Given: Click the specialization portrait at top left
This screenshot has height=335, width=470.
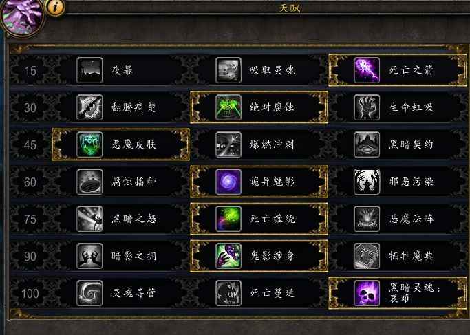Looking at the screenshot, I should click(21, 17).
